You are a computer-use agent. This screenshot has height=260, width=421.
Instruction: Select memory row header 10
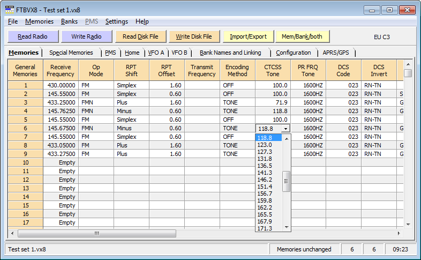(x=26, y=162)
